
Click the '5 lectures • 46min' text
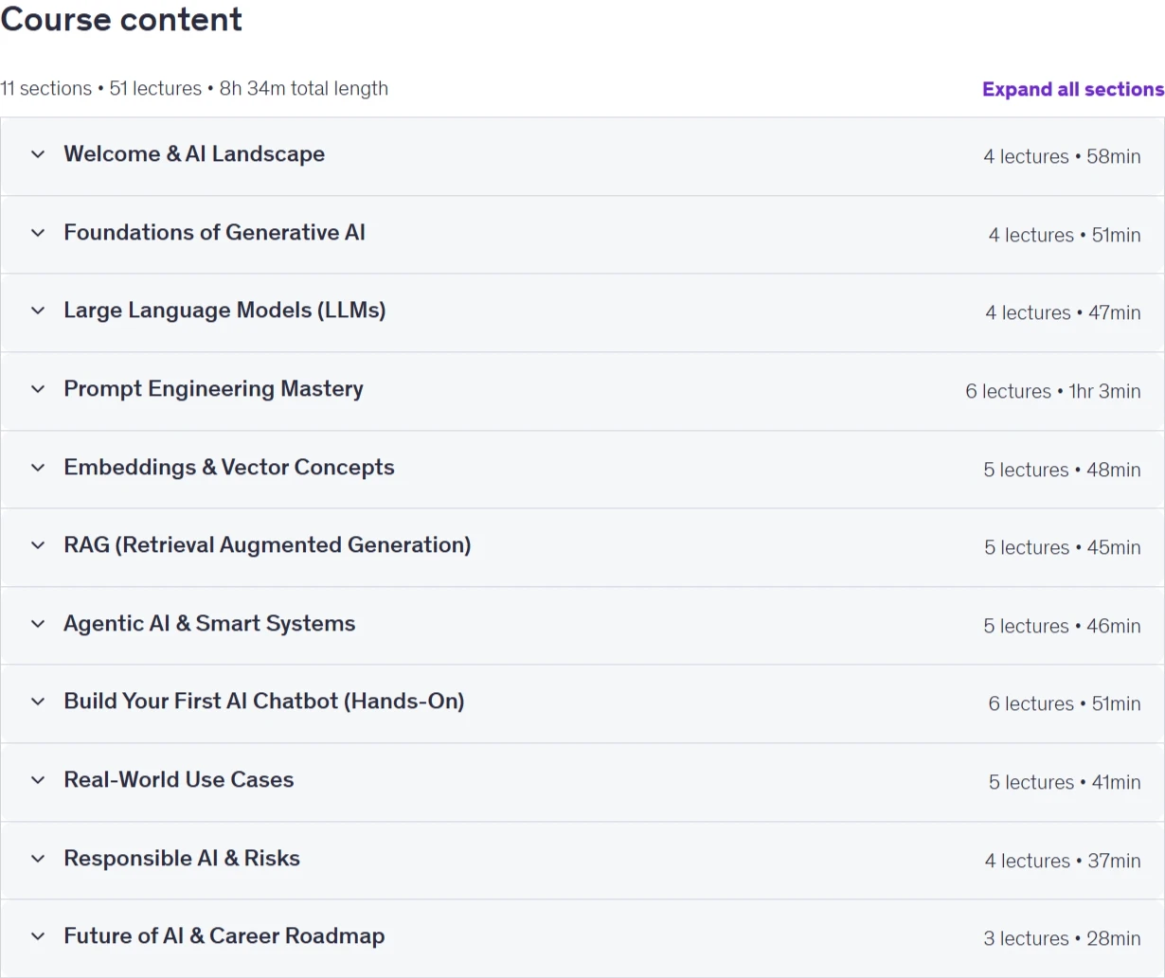pyautogui.click(x=1062, y=627)
